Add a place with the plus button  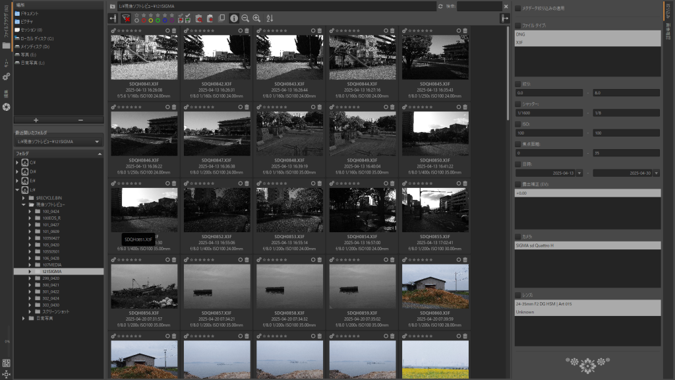(x=36, y=120)
